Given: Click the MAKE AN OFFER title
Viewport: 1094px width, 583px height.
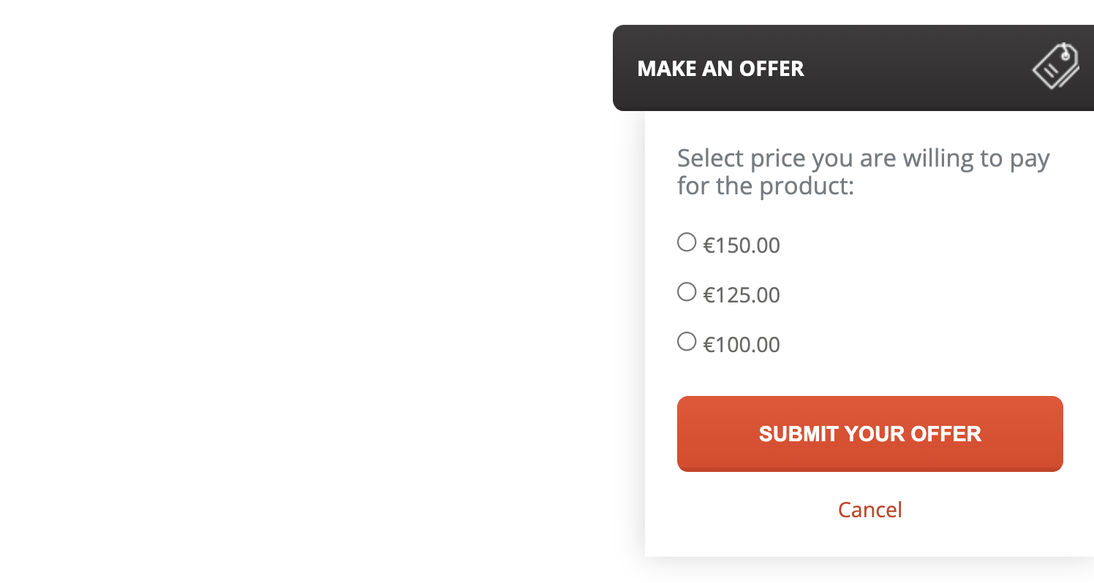Looking at the screenshot, I should click(720, 69).
